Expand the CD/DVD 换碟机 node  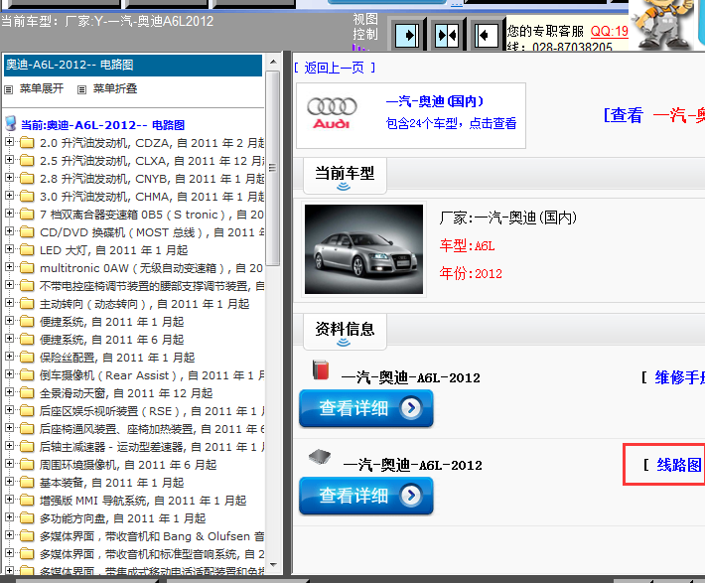tap(9, 231)
